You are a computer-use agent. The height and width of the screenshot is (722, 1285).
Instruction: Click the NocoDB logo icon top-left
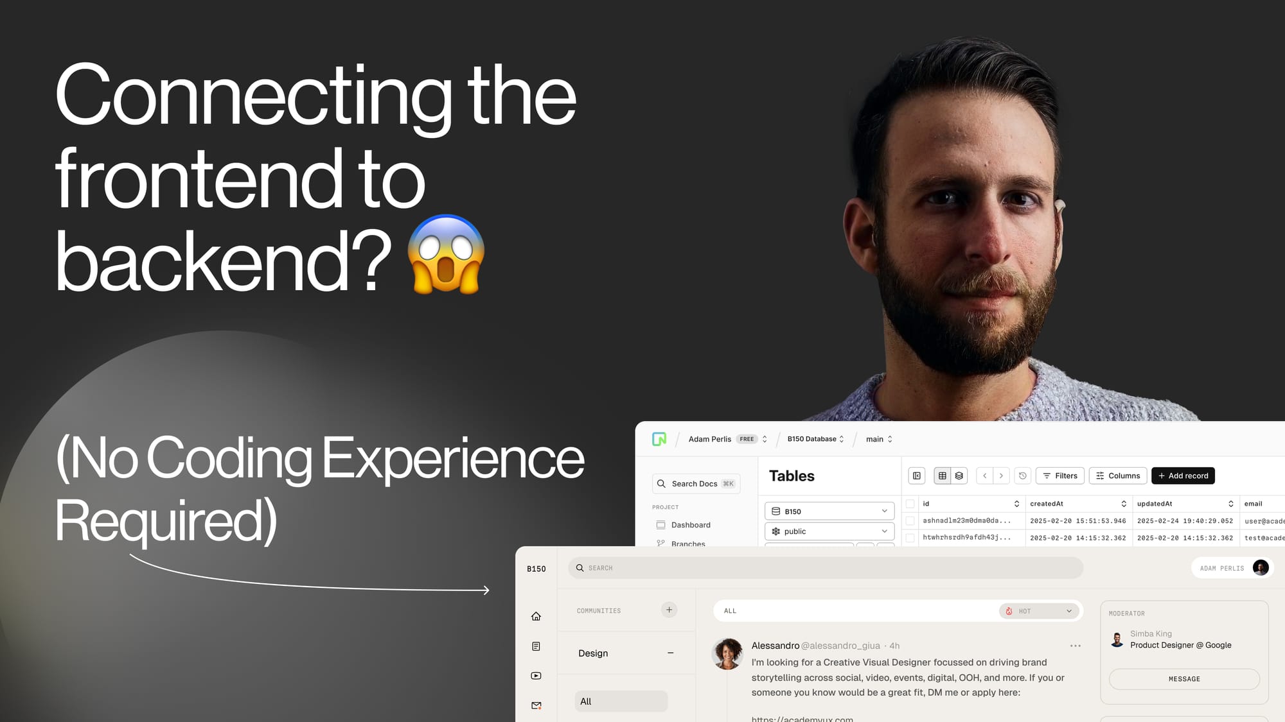tap(660, 438)
